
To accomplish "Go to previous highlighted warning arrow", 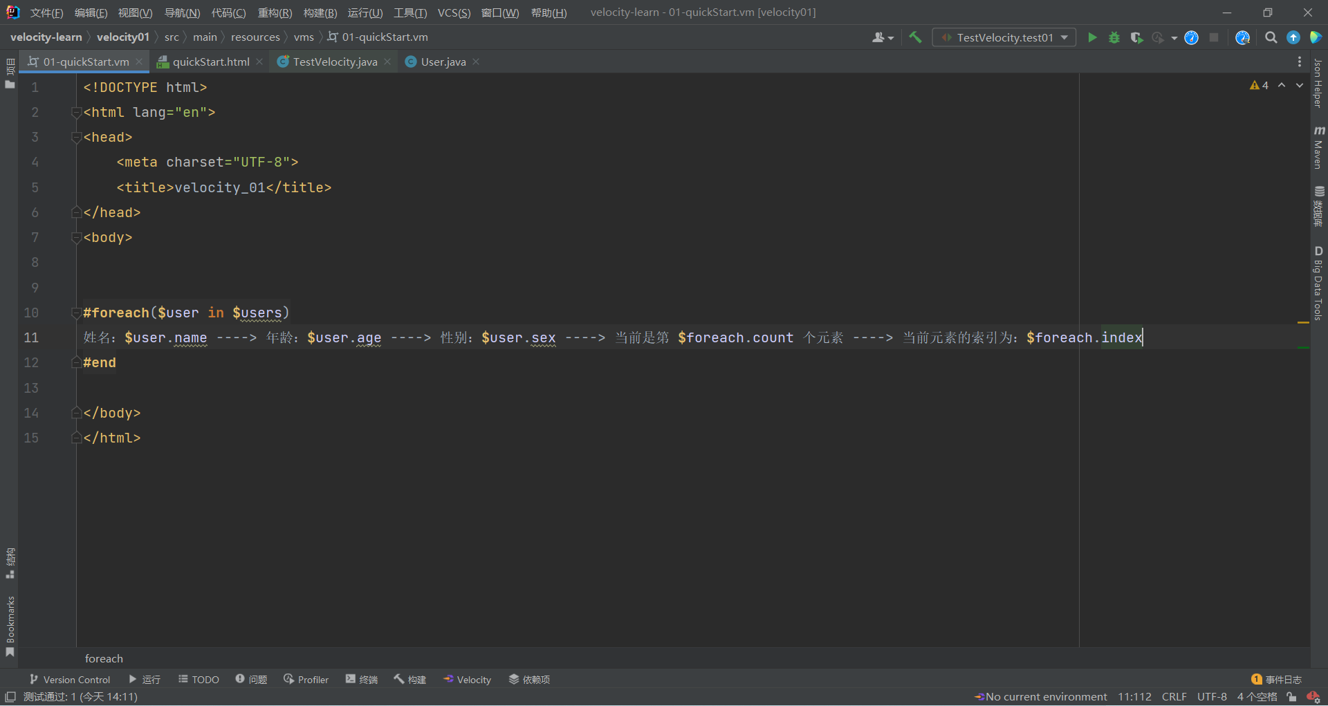I will tap(1281, 85).
